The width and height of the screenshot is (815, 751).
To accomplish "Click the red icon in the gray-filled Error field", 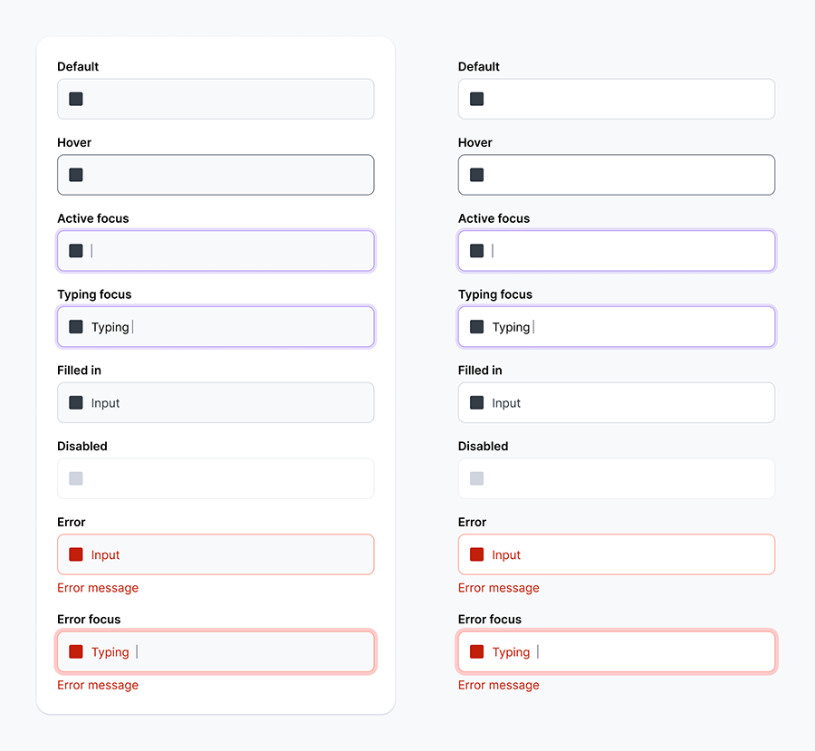I will (x=76, y=554).
